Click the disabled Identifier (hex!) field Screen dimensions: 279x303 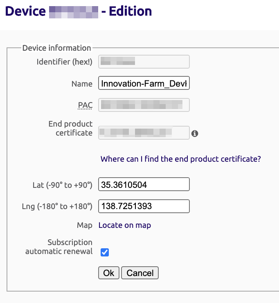pos(144,62)
